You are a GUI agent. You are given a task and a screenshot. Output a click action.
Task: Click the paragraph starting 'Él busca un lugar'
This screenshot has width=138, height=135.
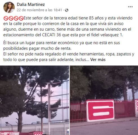tap(62, 46)
